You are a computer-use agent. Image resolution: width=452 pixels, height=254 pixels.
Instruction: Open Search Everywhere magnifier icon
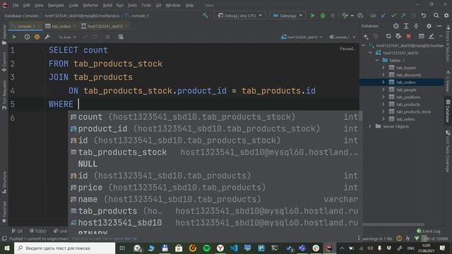click(436, 16)
